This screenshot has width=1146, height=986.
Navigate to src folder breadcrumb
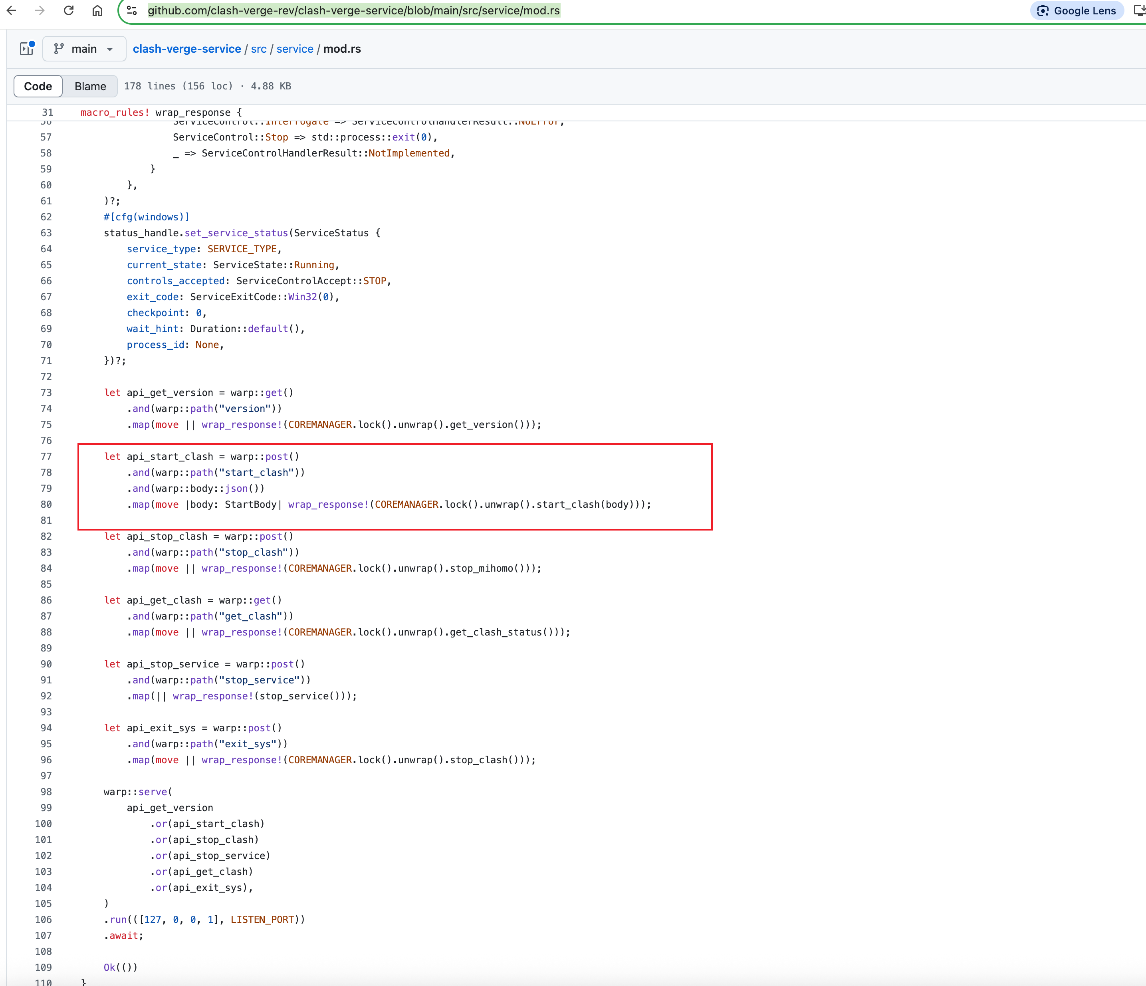[258, 49]
